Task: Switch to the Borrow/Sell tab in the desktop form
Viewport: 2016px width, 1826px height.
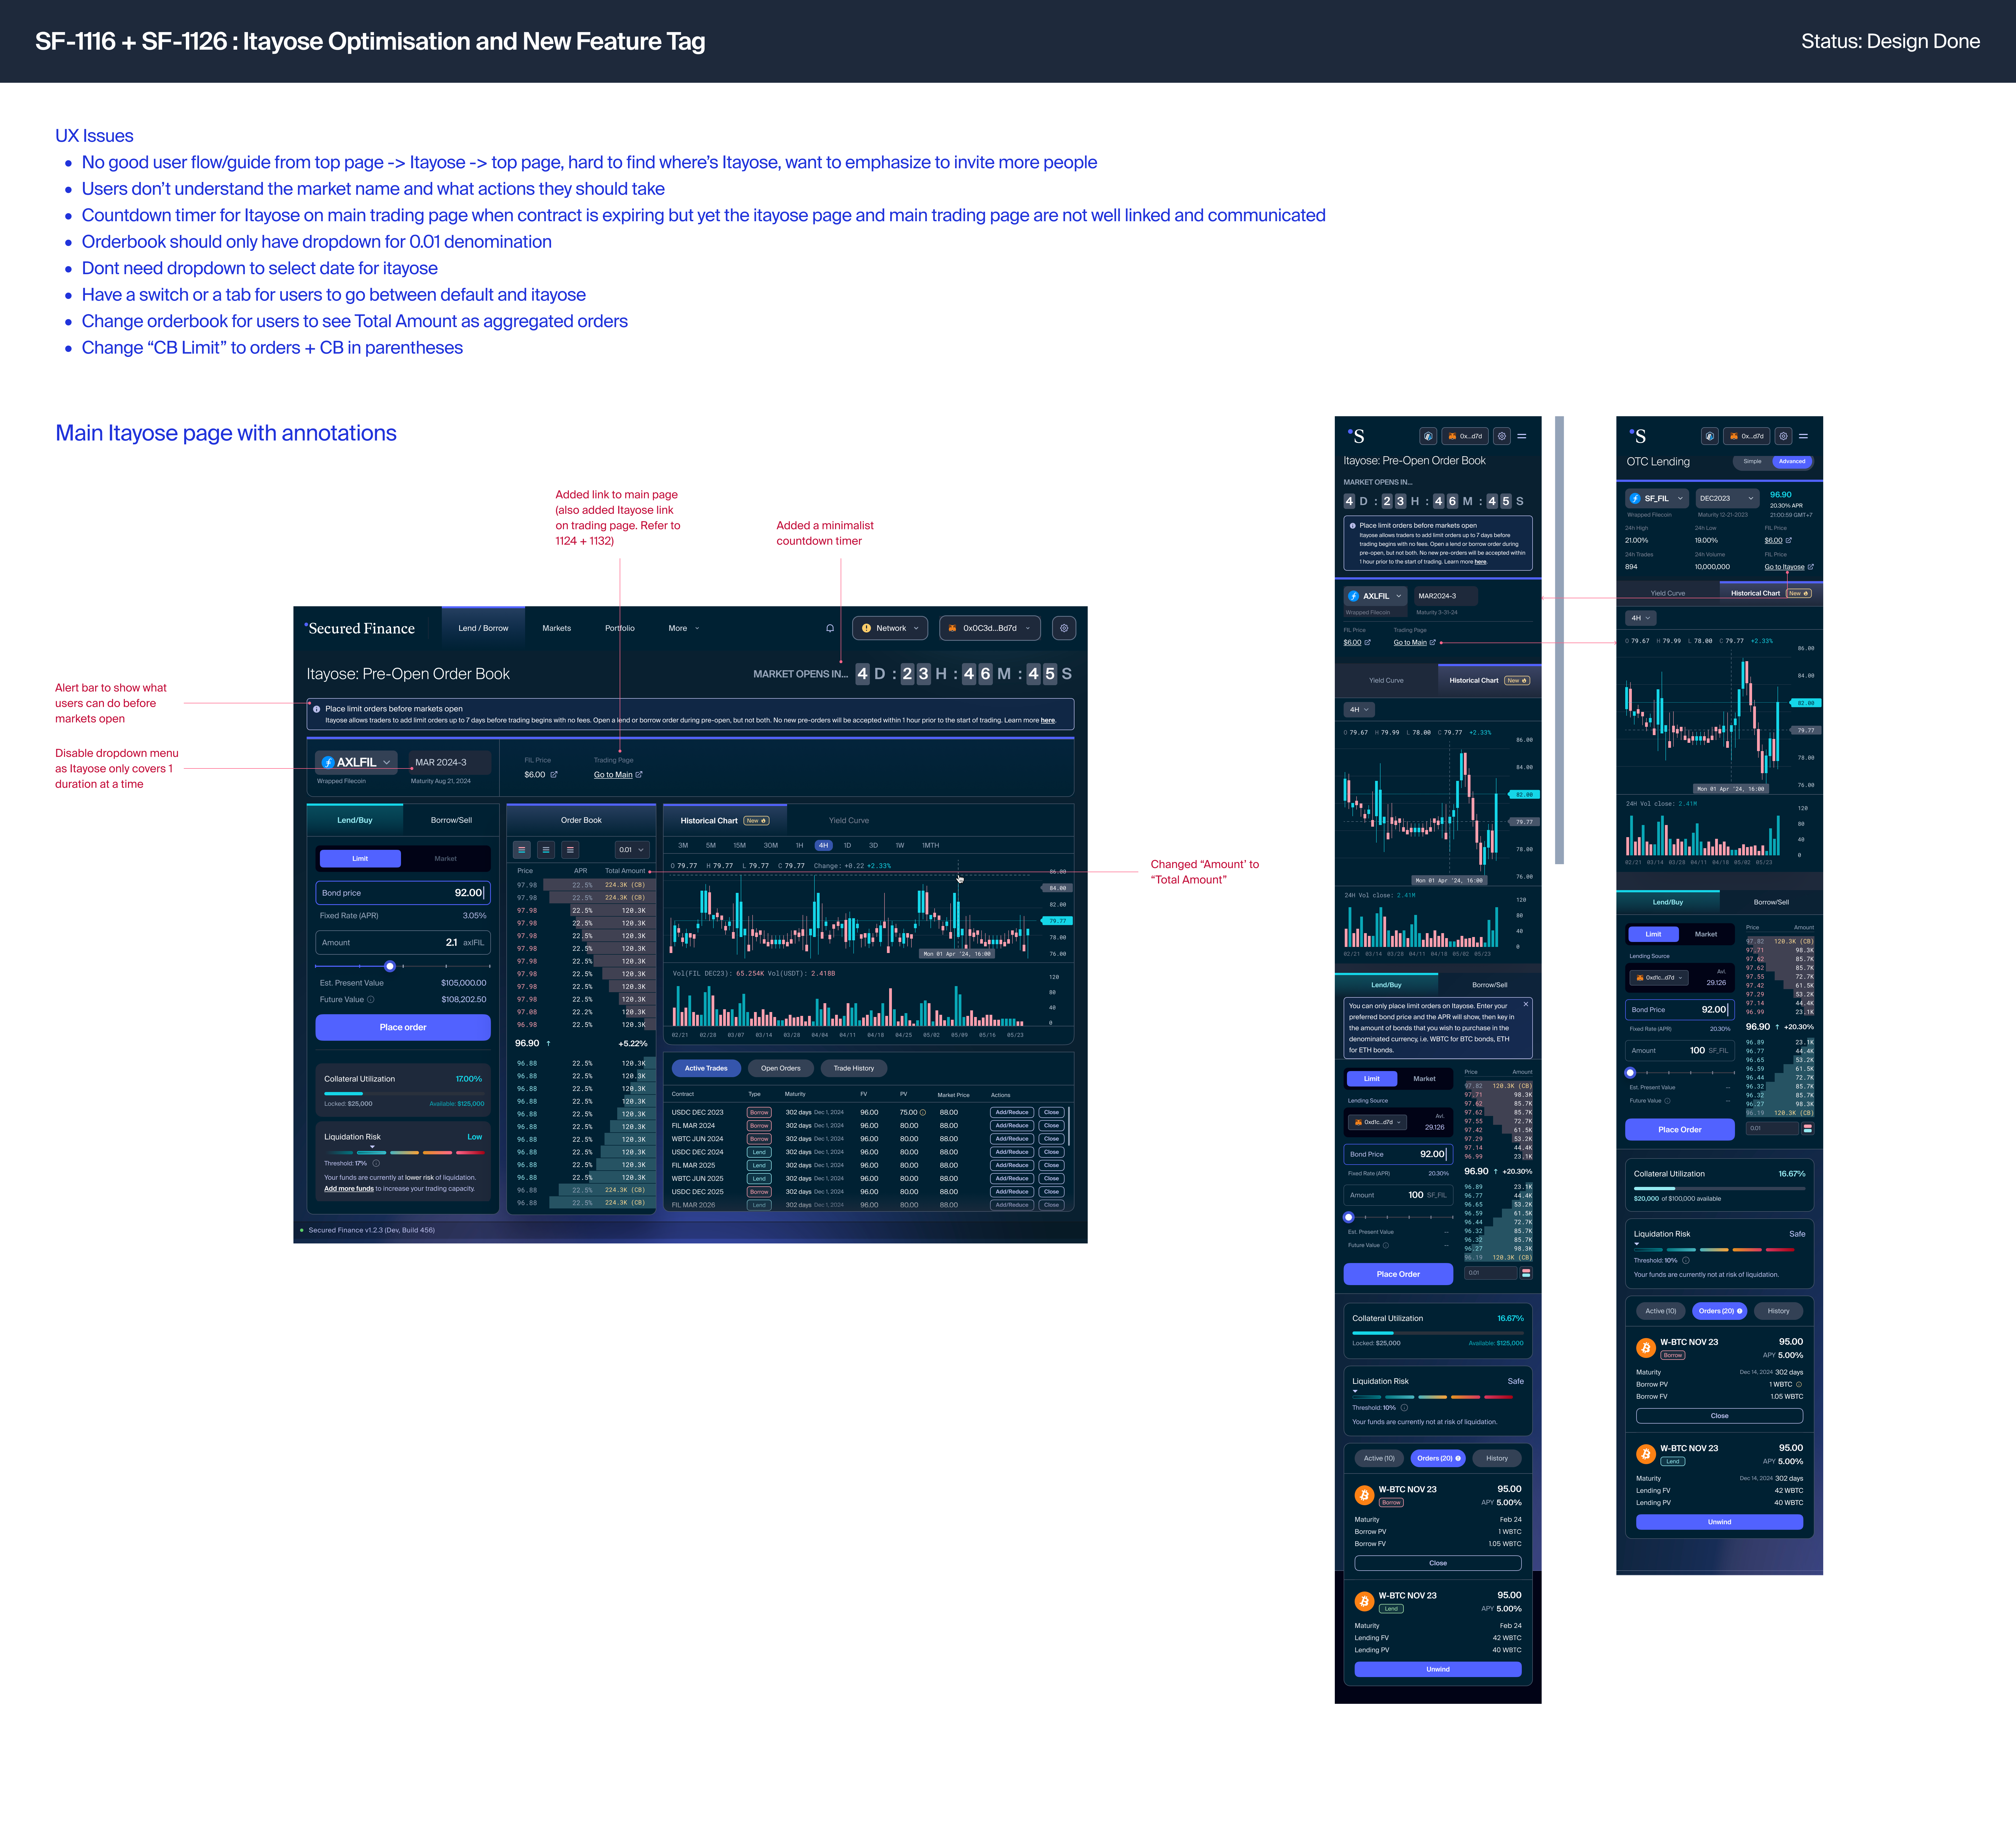Action: click(451, 820)
